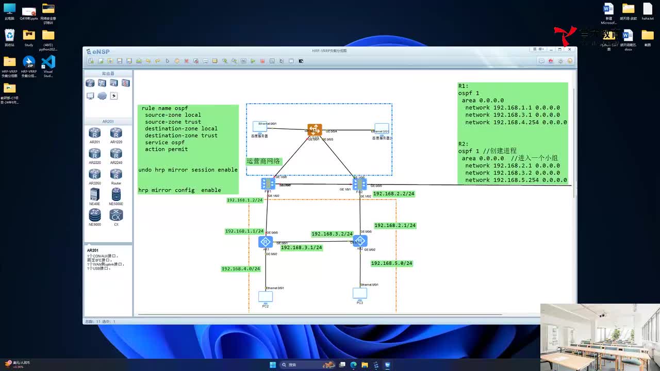
Task: Select the connection cable lightning icon
Action: (114, 96)
